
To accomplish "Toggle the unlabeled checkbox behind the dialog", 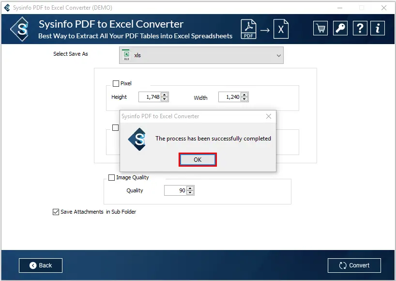I will tap(115, 127).
